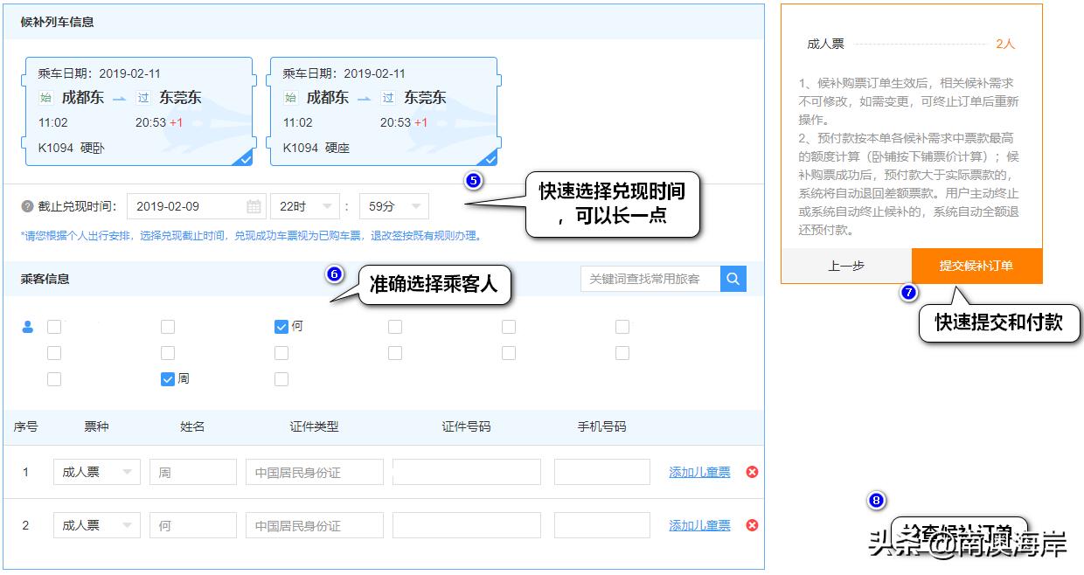
Task: Check the first passenger checkbox in row one
Action: click(x=54, y=326)
